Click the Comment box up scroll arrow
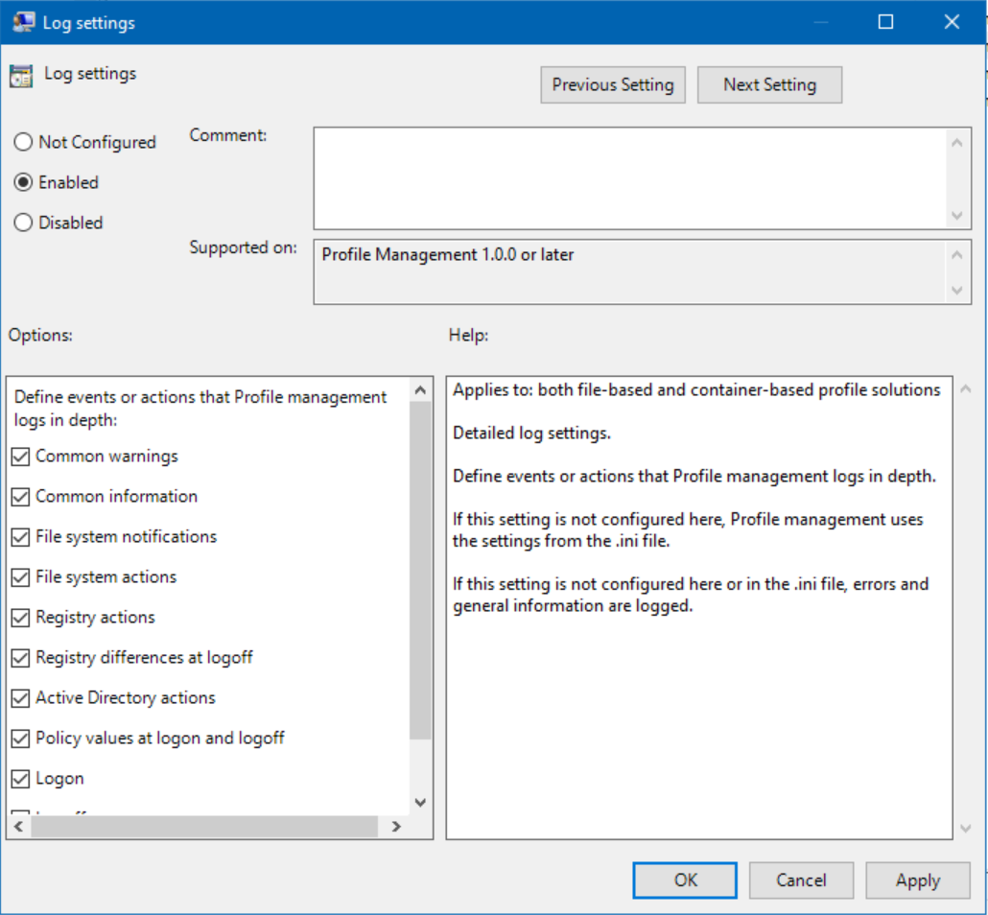This screenshot has height=915, width=988. pyautogui.click(x=957, y=142)
